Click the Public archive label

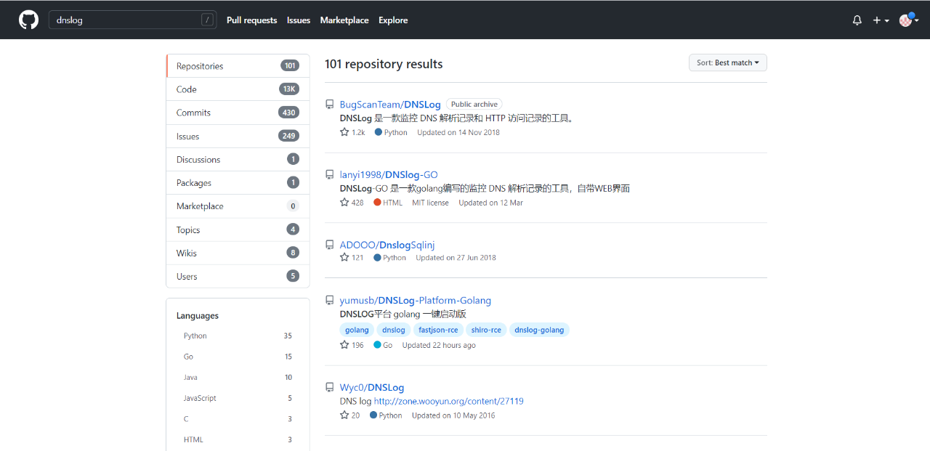coord(474,105)
